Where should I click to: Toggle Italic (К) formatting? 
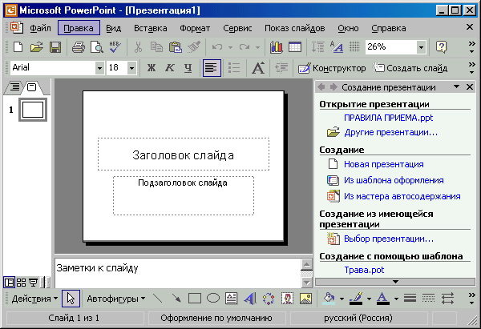pyautogui.click(x=170, y=68)
